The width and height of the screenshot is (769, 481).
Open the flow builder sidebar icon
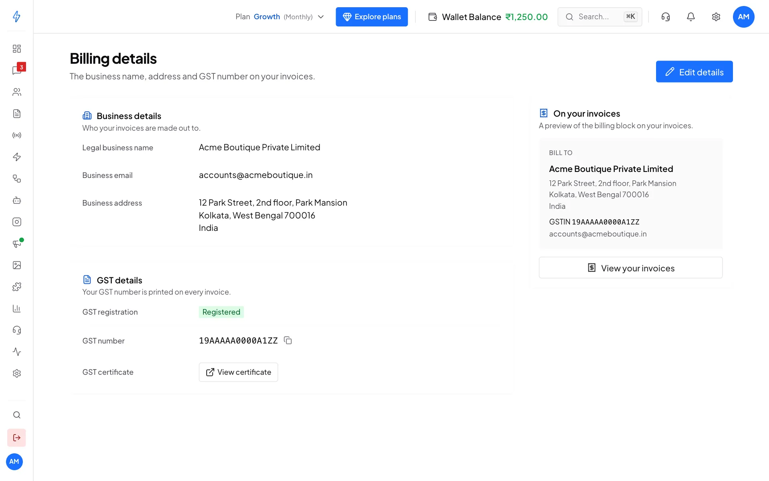point(16,178)
